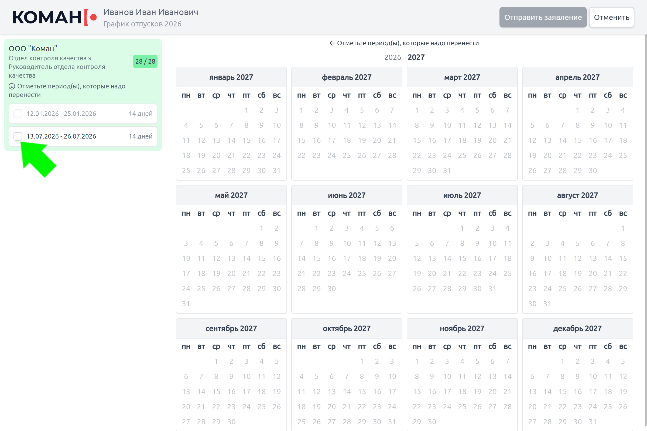Pick July 13 in июль 2027 calendar
647x431 pixels.
[x=432, y=258]
